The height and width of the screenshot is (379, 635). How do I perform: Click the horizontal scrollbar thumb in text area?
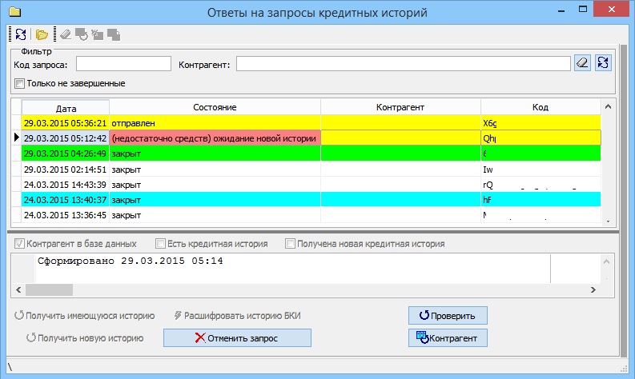pos(49,289)
